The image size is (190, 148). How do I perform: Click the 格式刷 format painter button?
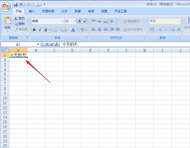pyautogui.click(x=21, y=29)
